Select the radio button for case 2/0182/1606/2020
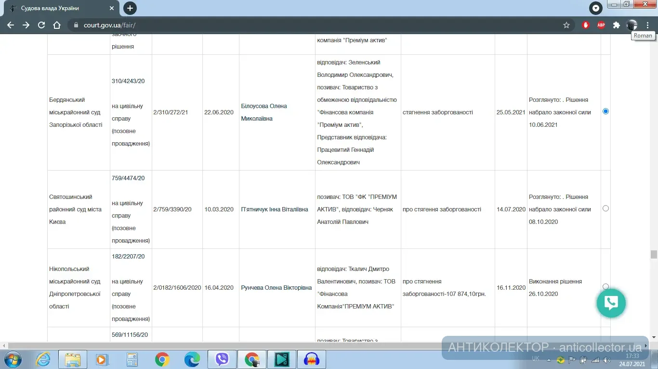The image size is (658, 369). pyautogui.click(x=605, y=286)
